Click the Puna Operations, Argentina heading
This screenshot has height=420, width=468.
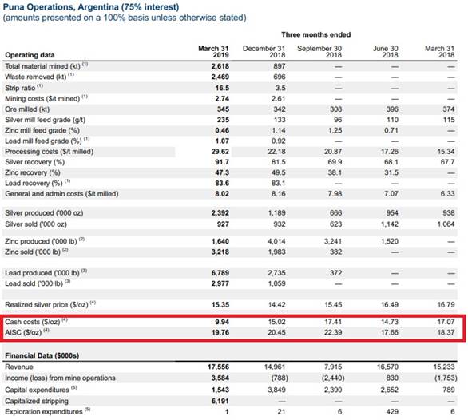coord(91,7)
